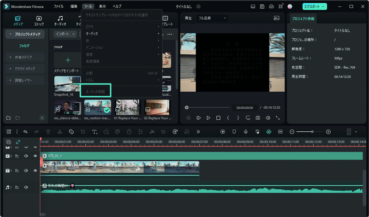Open the 表示 menu
This screenshot has height=217, width=369.
(102, 6)
